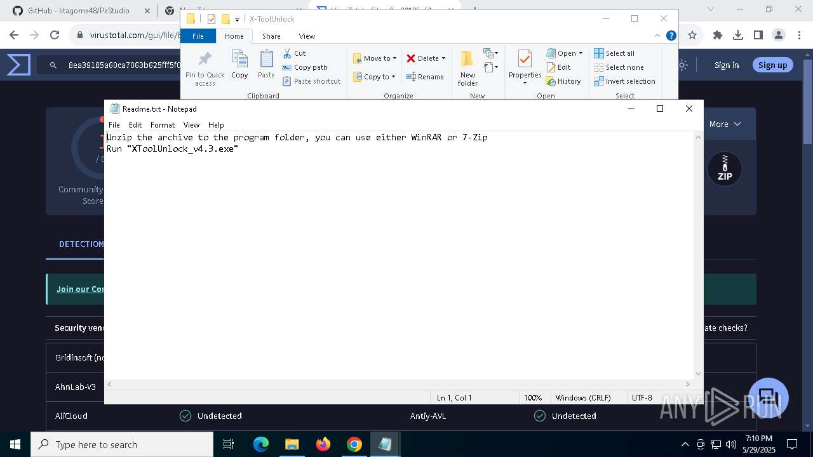
Task: Switch to Explorer Share tab
Action: (x=271, y=36)
